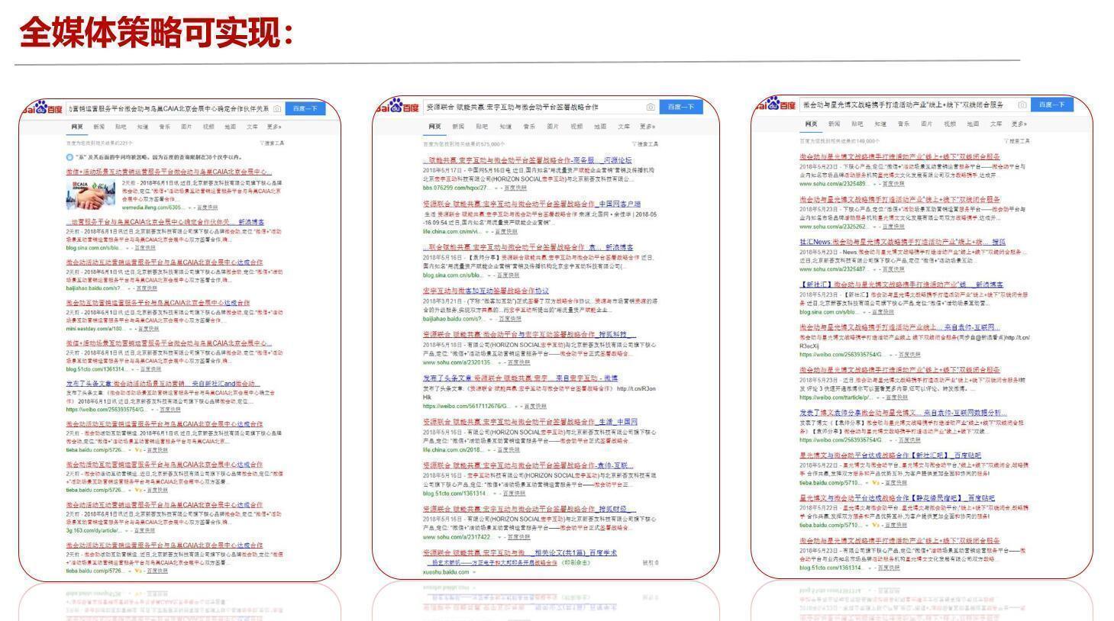Click handshake thumbnail in the CAIA results
This screenshot has height=621, width=1114.
click(92, 195)
